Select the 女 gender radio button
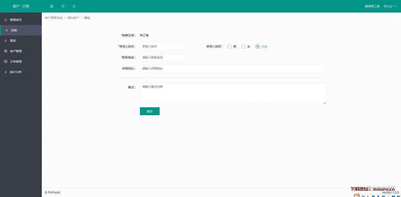This screenshot has height=197, width=401. [243, 46]
